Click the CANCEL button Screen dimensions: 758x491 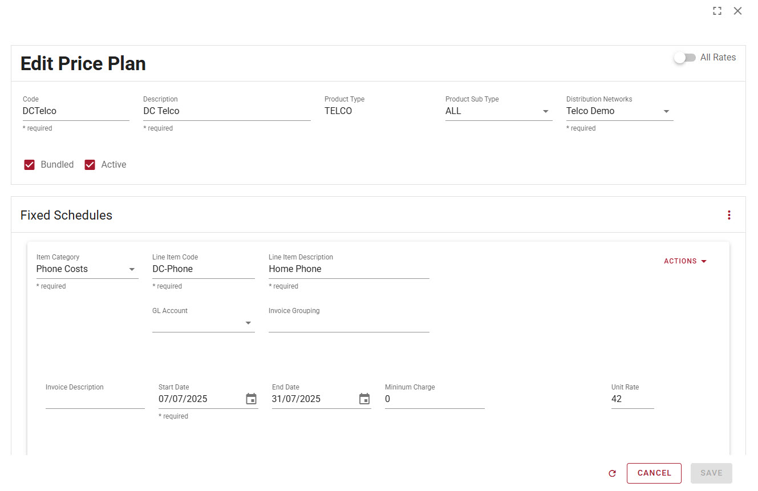pyautogui.click(x=654, y=473)
